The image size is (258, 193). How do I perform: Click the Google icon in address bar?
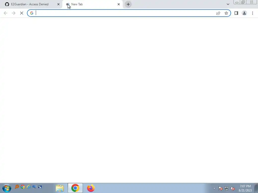point(31,13)
